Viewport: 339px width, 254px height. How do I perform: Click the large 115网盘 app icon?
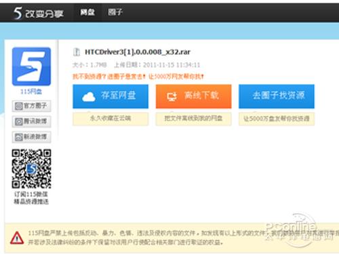click(x=31, y=66)
